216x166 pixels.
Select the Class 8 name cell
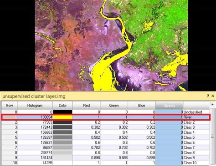[x=196, y=152]
